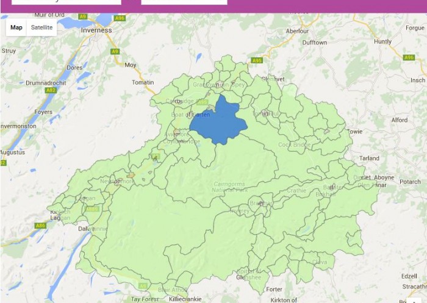Click the Edzell label
The image size is (427, 303).
click(x=409, y=276)
